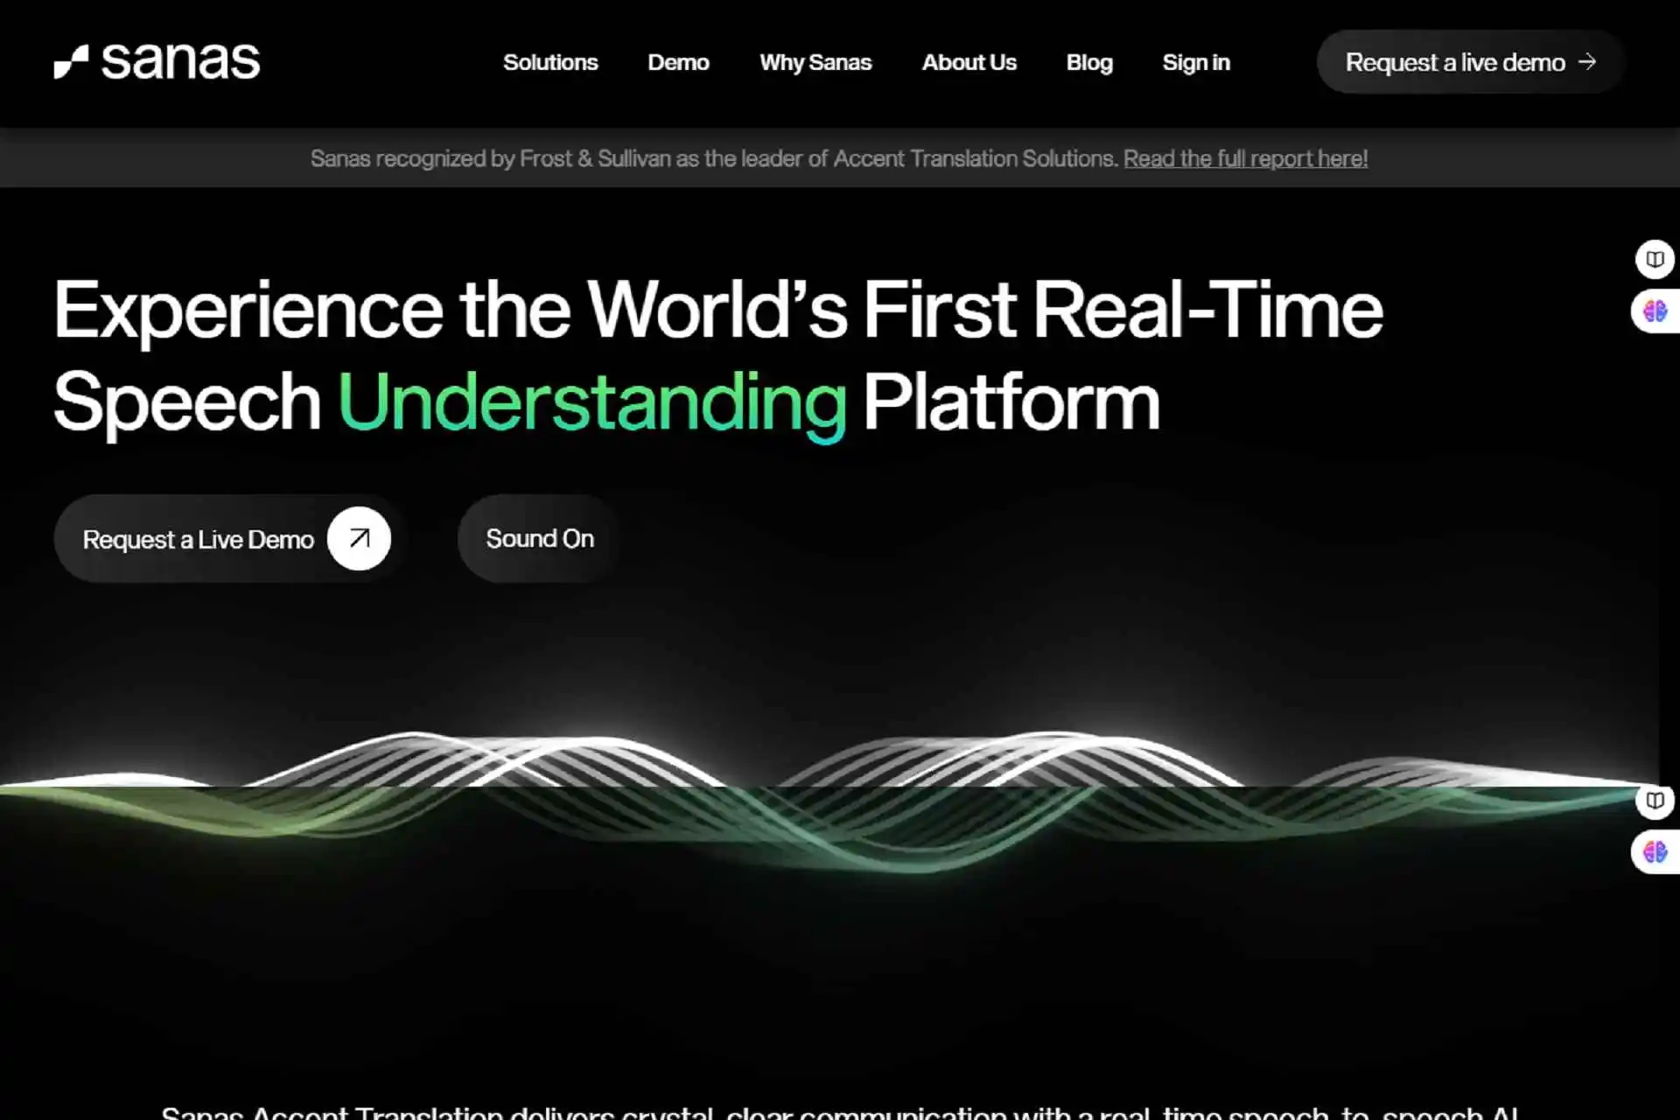Open the Read the full report here link
This screenshot has height=1120, width=1680.
(x=1245, y=158)
